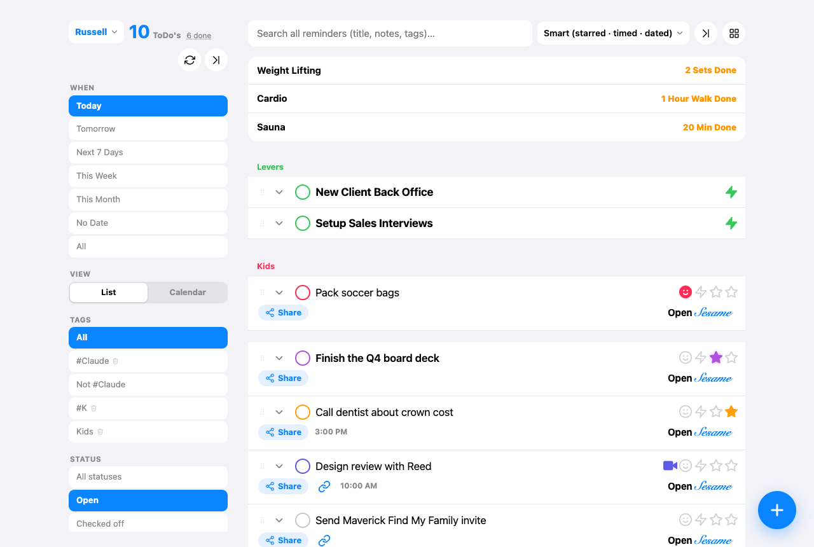The height and width of the screenshot is (547, 814).
Task: Click the smiley icon on Send Maverick Find My Family invite
Action: click(x=686, y=520)
